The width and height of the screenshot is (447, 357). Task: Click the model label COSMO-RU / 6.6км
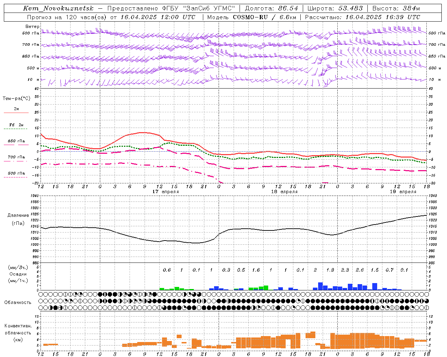[265, 17]
